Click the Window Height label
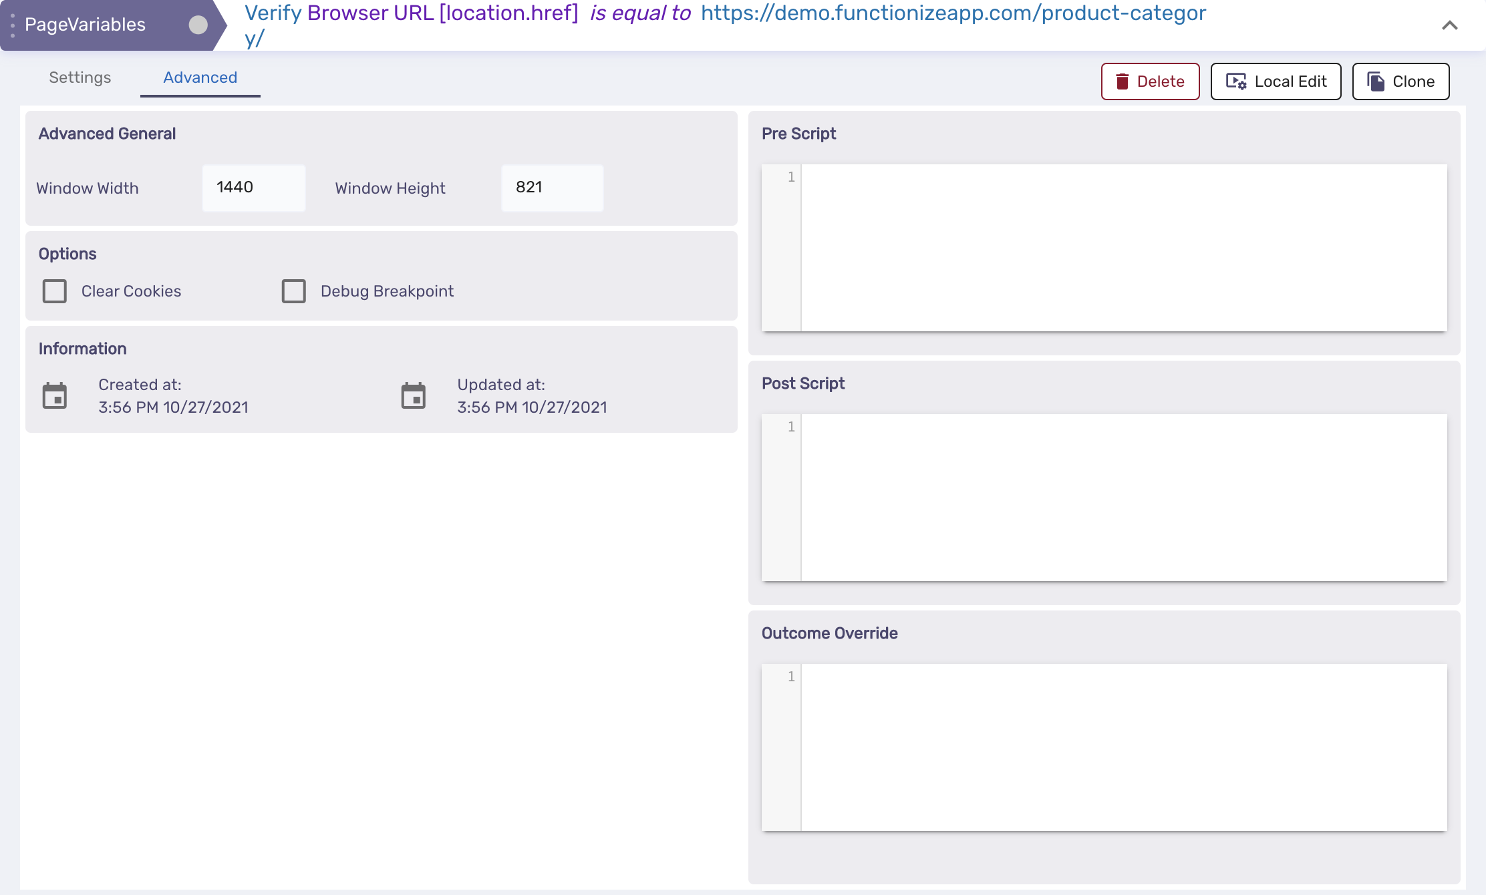This screenshot has width=1486, height=895. coord(390,188)
